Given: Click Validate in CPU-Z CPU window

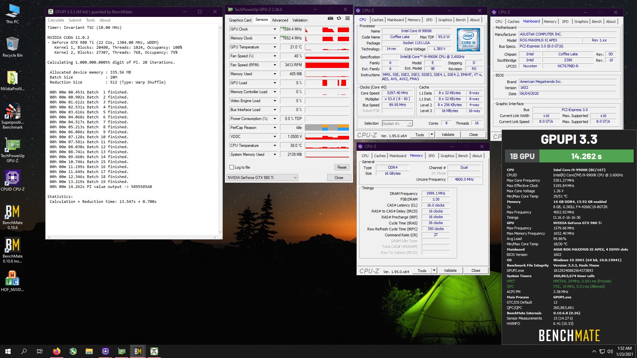Looking at the screenshot, I should coord(448,135).
